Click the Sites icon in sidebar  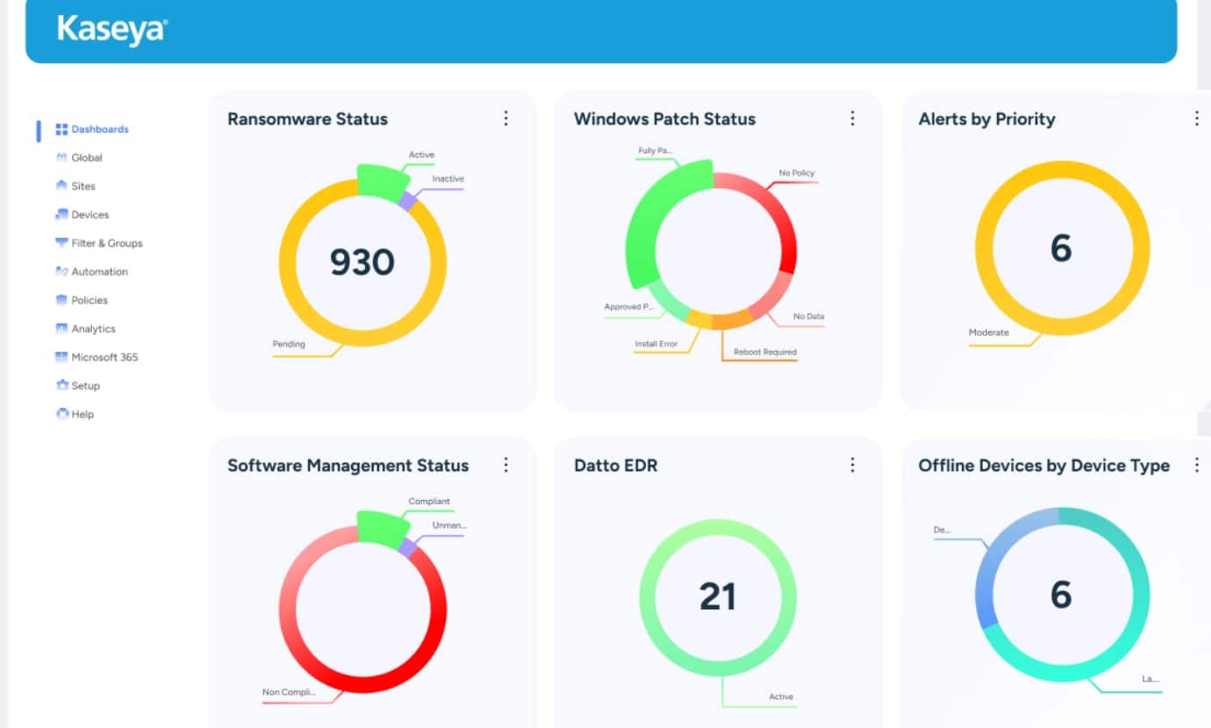pyautogui.click(x=61, y=186)
